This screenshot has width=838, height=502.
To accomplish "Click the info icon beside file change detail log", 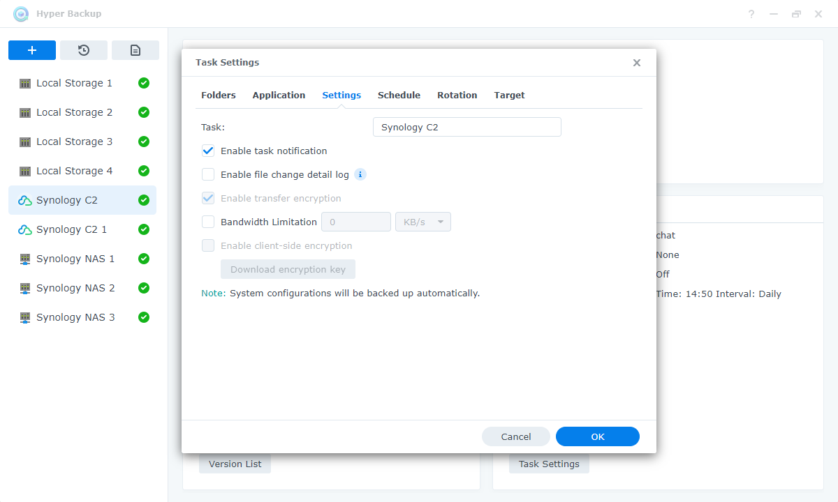I will 360,174.
